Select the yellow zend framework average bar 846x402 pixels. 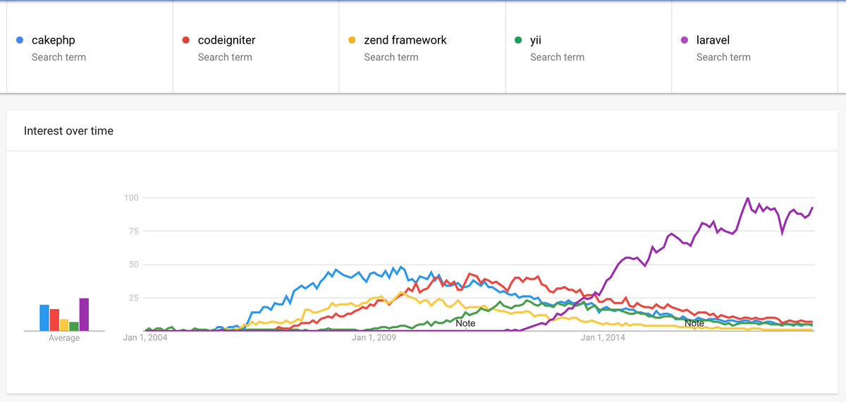(64, 325)
